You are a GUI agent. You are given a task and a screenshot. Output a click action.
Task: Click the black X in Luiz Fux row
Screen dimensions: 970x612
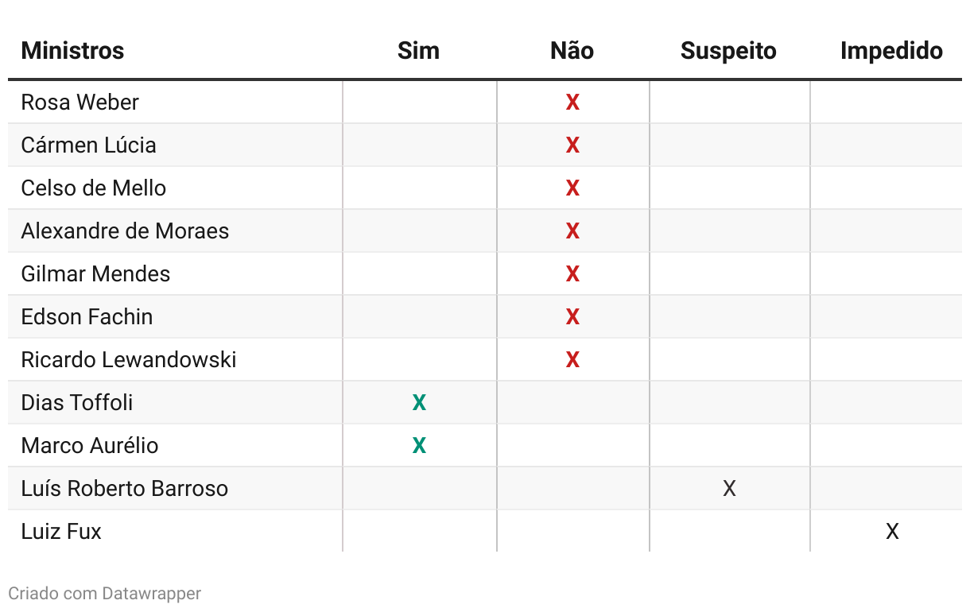pyautogui.click(x=892, y=531)
